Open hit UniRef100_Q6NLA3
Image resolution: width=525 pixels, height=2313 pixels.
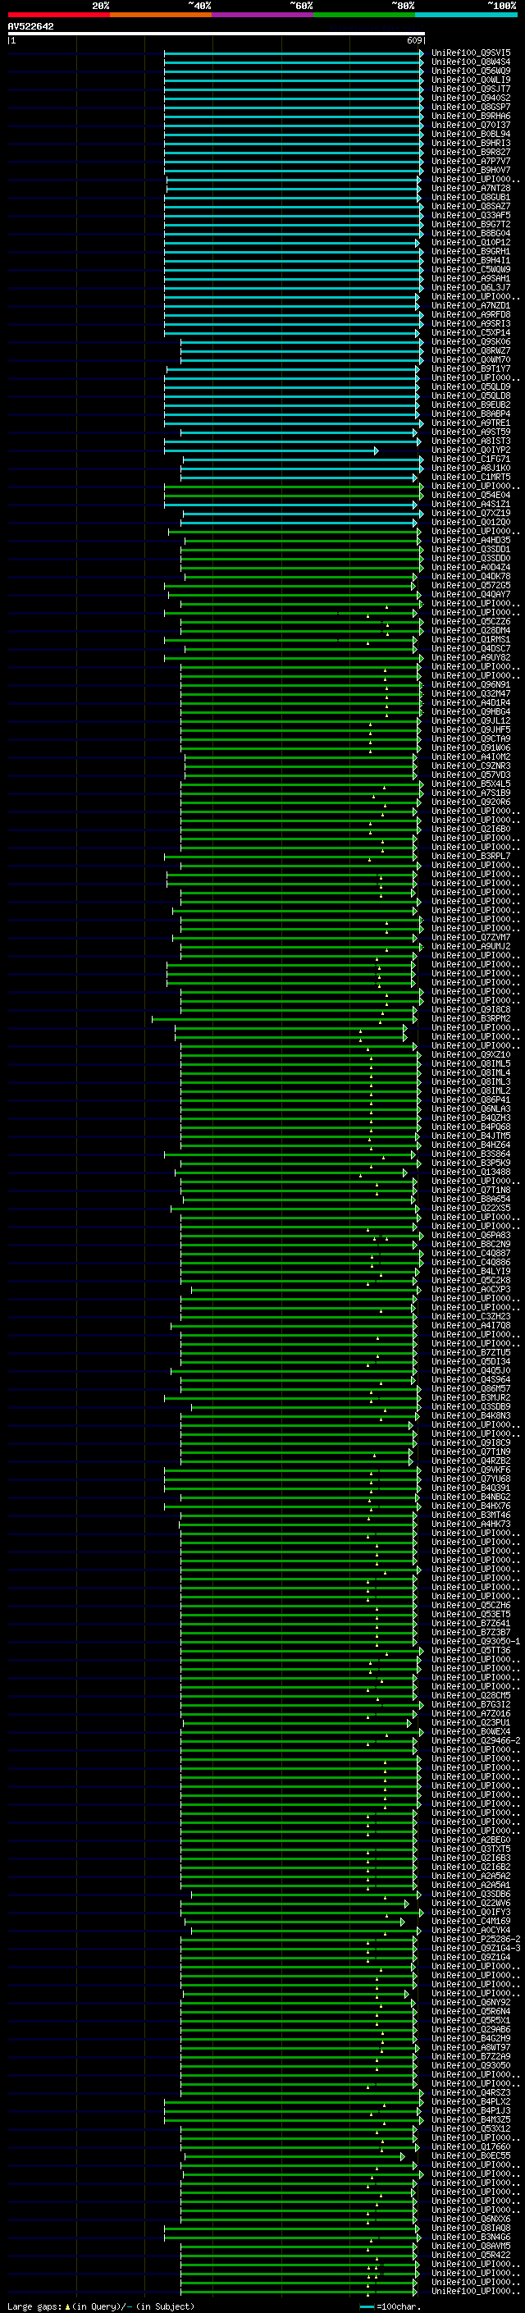(471, 1109)
